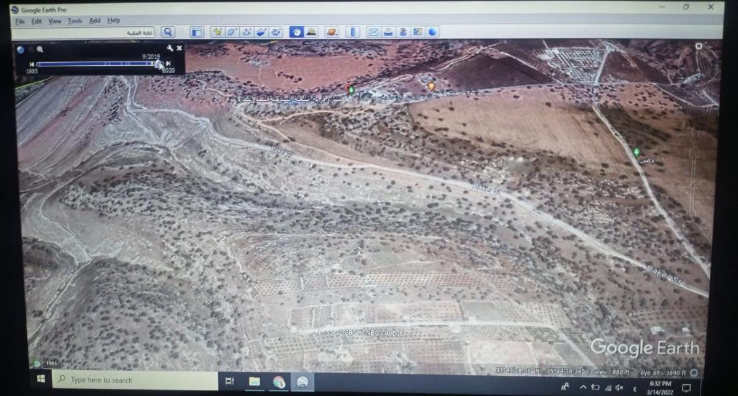The width and height of the screenshot is (738, 396).
Task: Click the Email view icon
Action: pyautogui.click(x=373, y=32)
